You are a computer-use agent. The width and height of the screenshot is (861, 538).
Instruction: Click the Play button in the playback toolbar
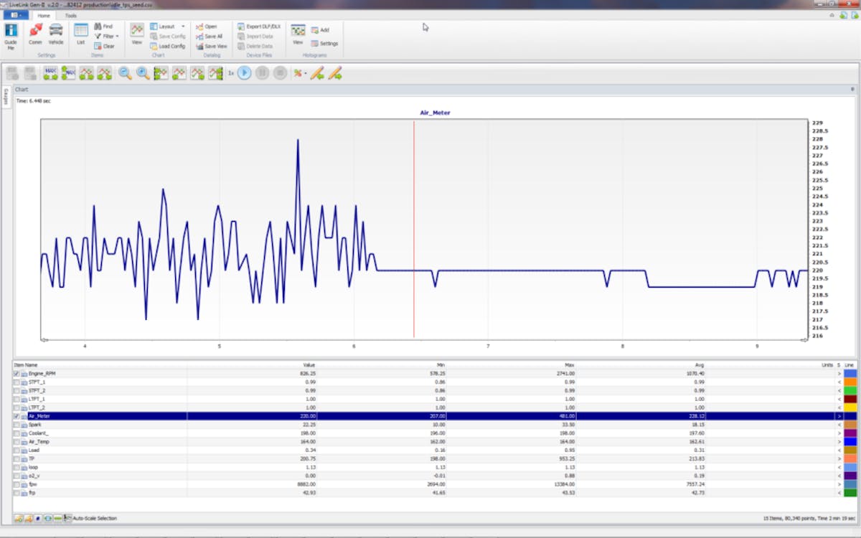(x=245, y=72)
